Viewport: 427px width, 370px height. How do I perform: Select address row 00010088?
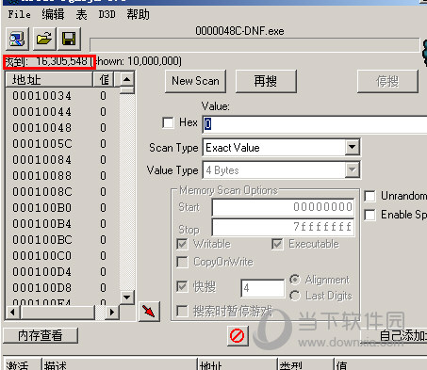coord(62,176)
